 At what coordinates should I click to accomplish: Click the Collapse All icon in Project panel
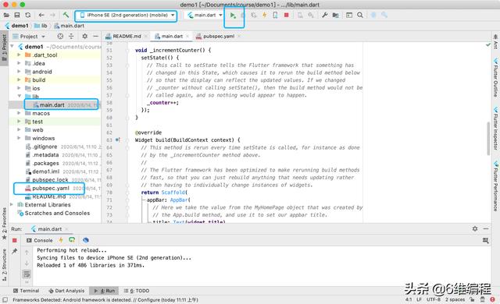pos(71,37)
